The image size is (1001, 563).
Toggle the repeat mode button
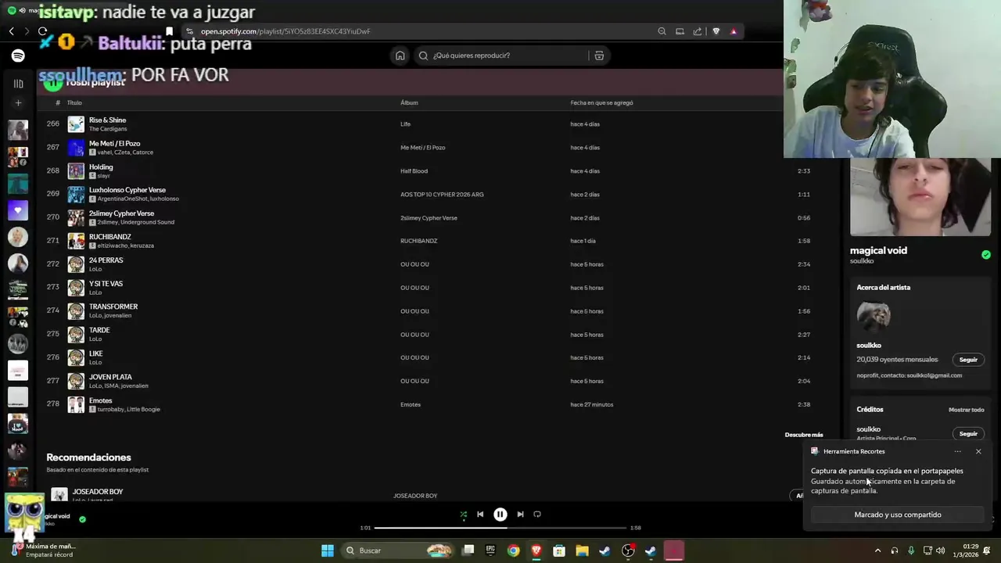pyautogui.click(x=537, y=515)
